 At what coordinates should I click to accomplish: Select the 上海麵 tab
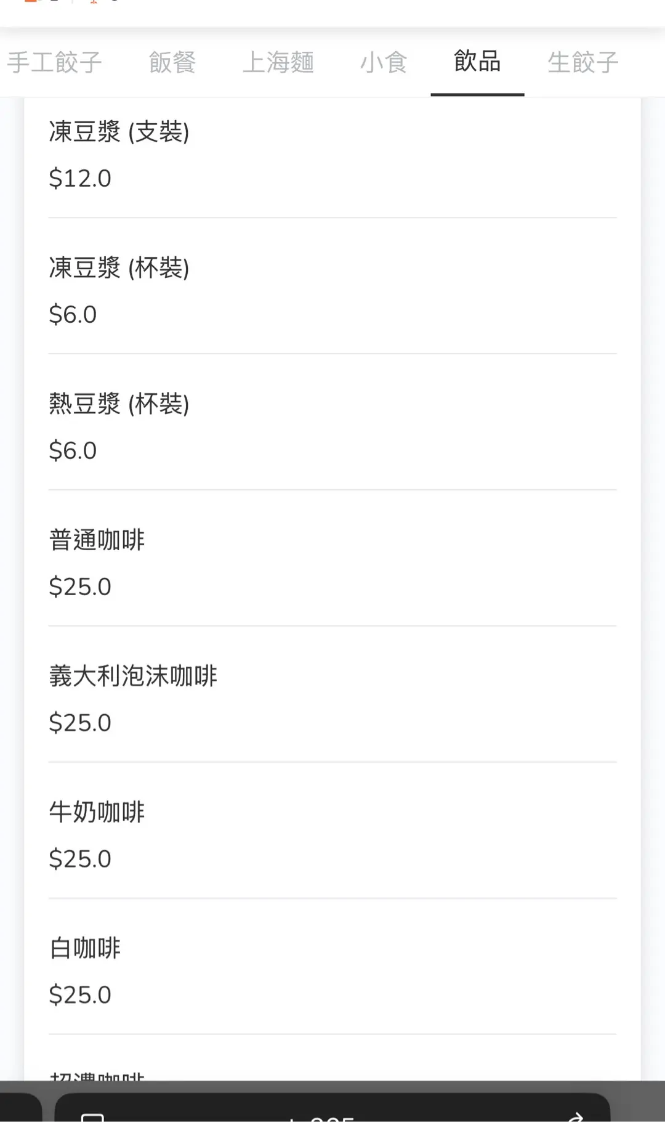pos(278,62)
